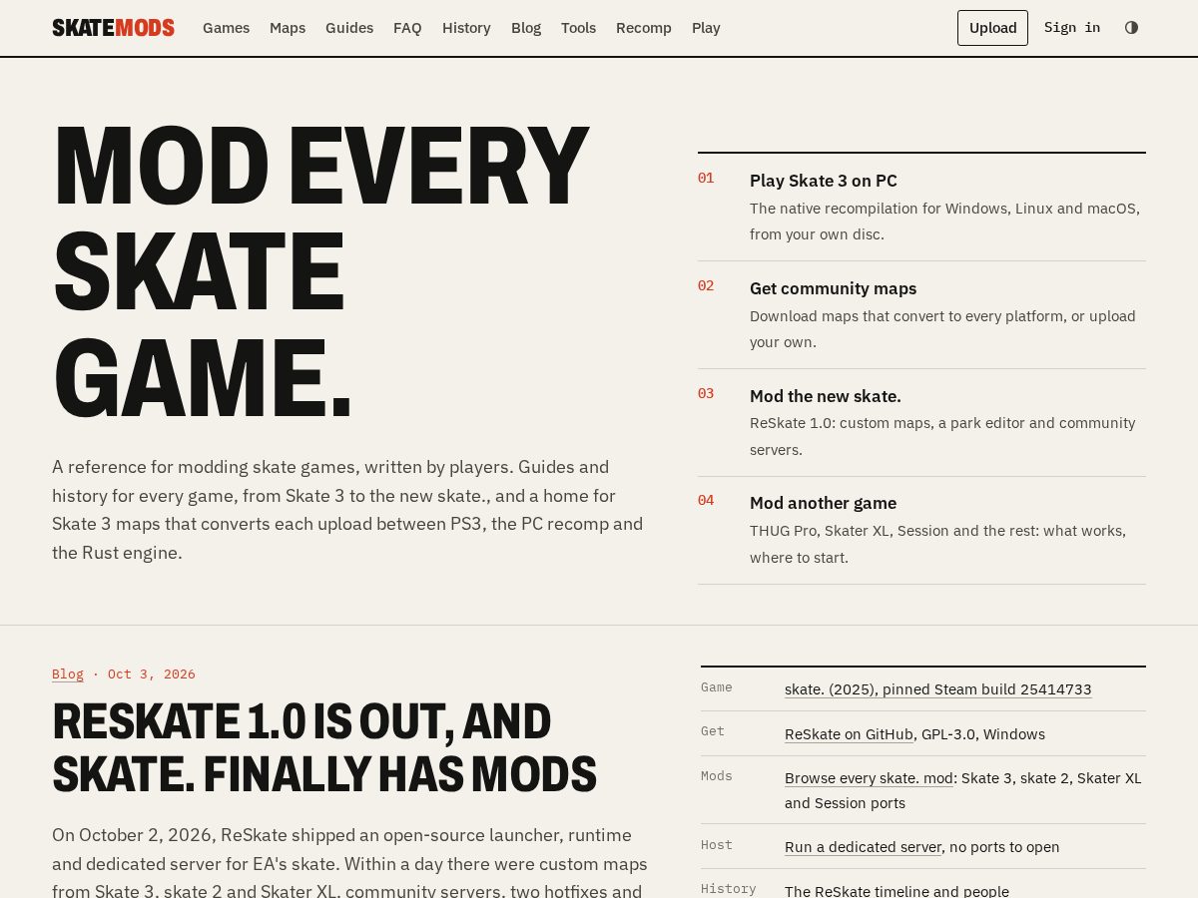
Task: Open the Play nav link
Action: pyautogui.click(x=706, y=28)
